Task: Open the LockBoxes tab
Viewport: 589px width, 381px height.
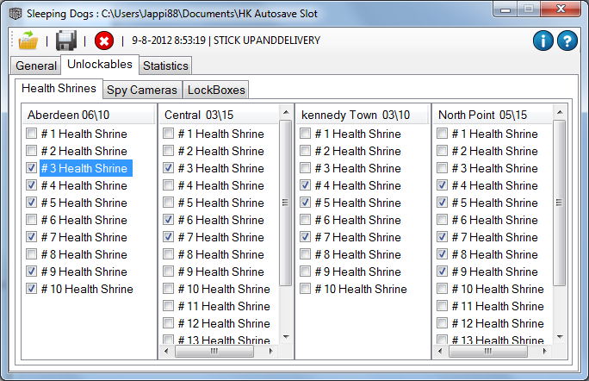Action: (x=216, y=90)
